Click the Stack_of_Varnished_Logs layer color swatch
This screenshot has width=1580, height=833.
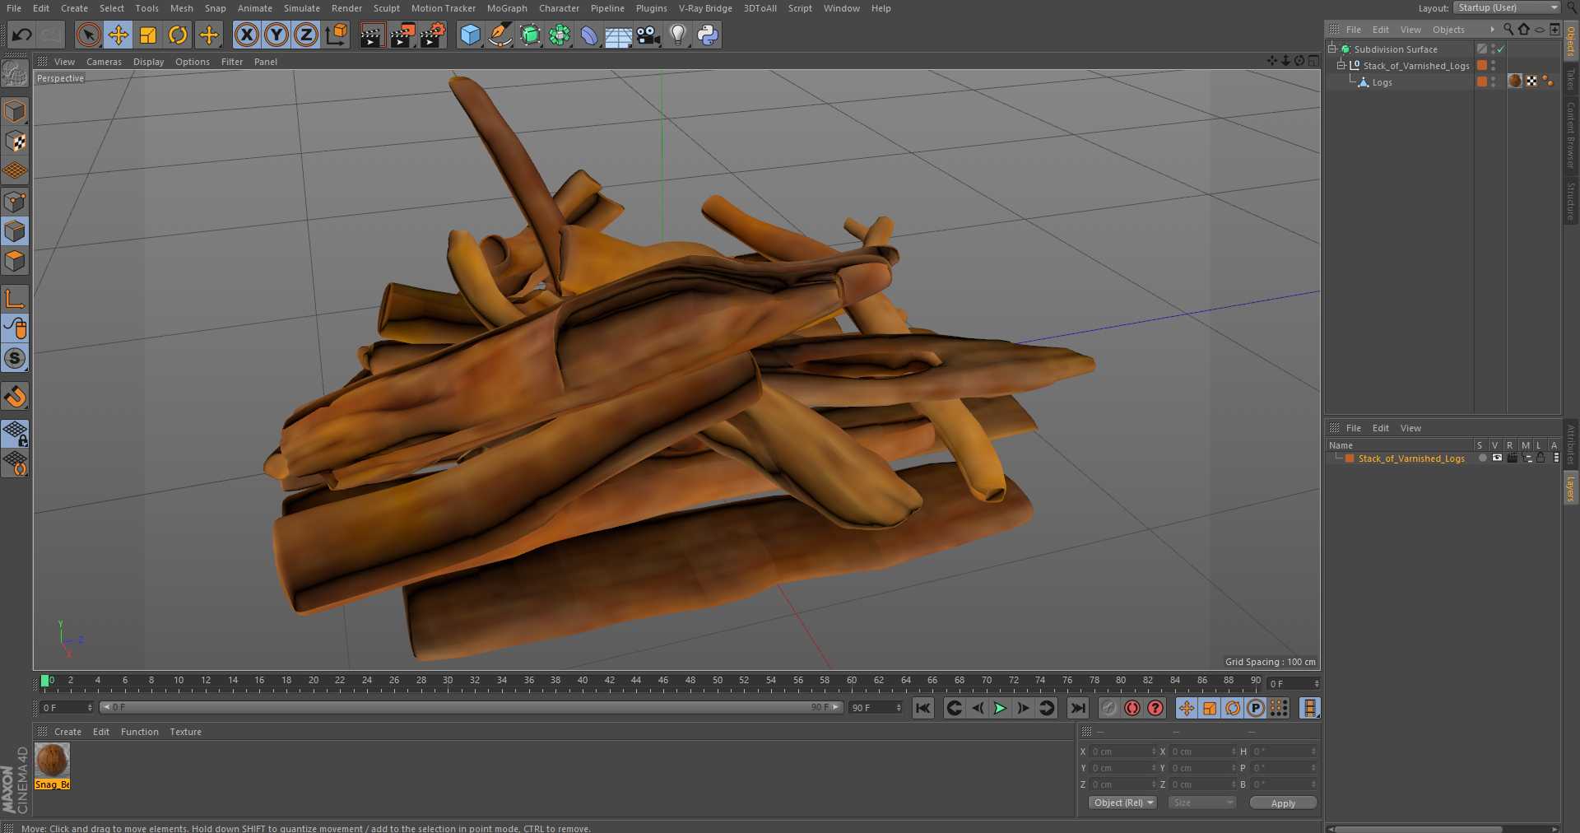[x=1350, y=458]
